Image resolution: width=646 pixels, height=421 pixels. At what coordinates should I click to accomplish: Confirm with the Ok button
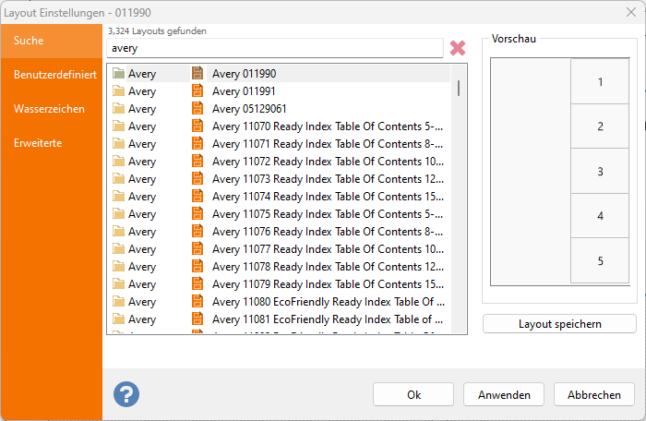pos(413,394)
